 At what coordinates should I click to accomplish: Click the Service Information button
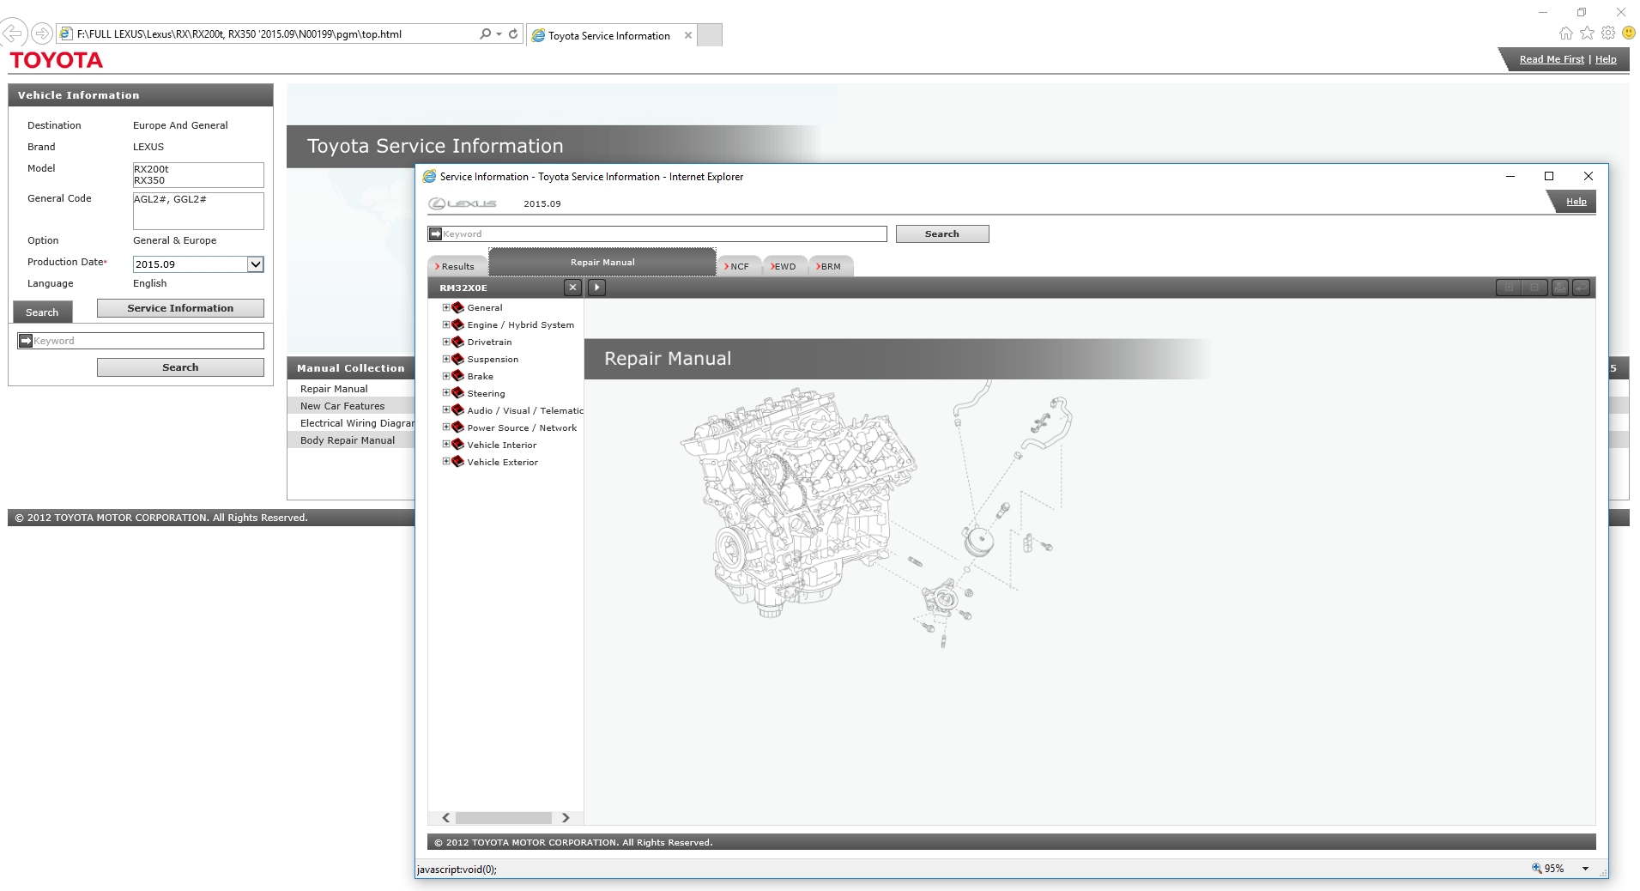pos(180,308)
